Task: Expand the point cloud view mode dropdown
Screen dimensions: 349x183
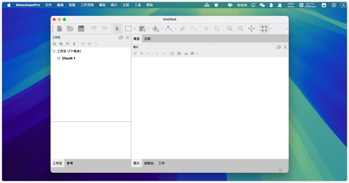Action: click(271, 29)
